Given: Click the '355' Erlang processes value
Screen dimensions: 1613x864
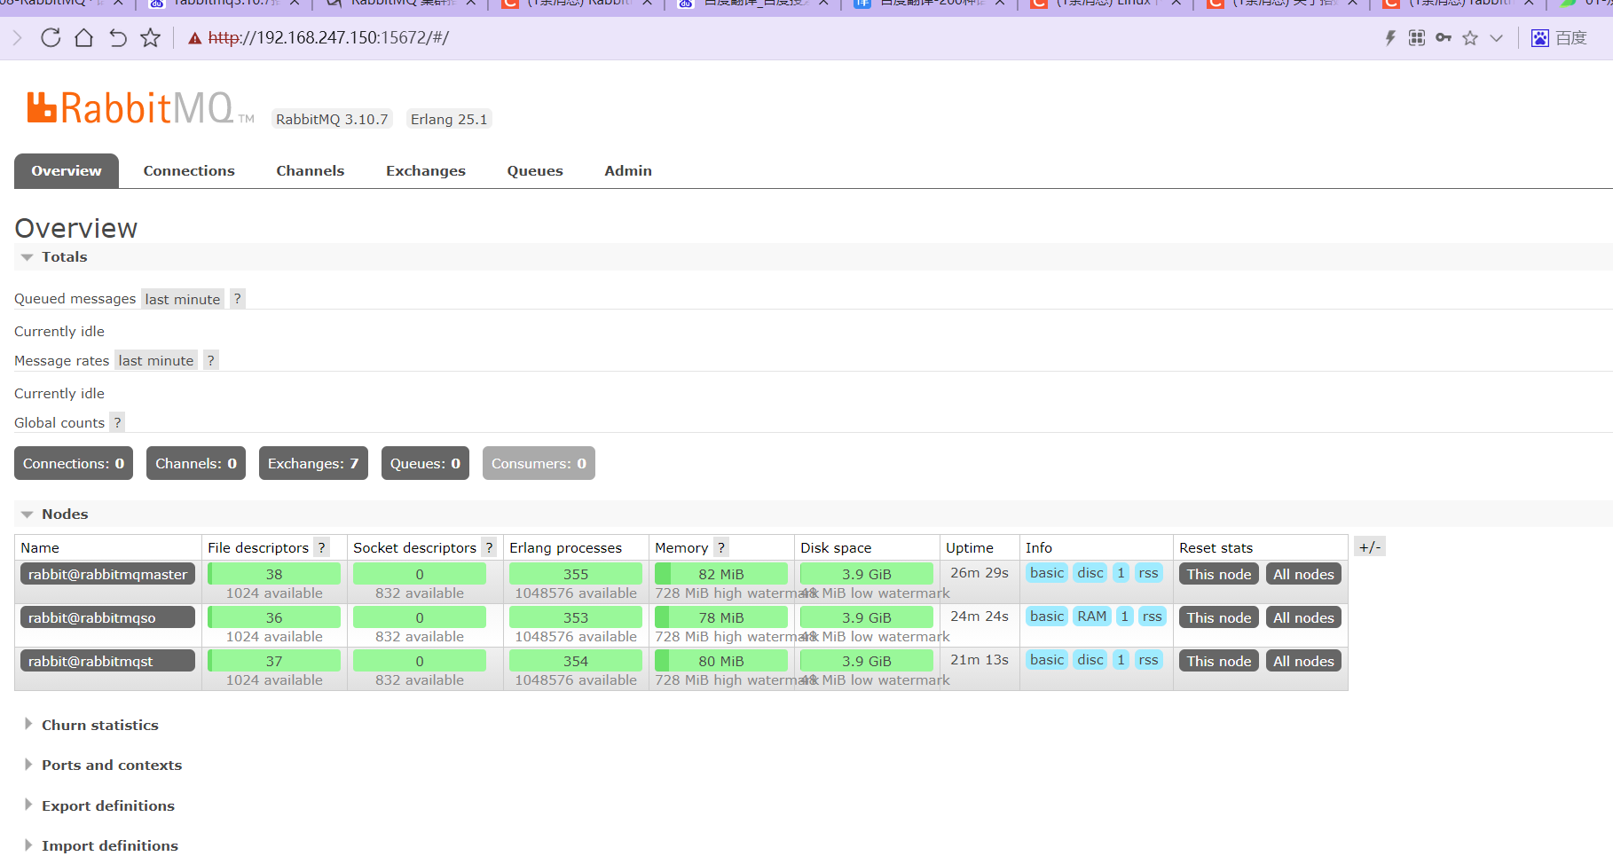Looking at the screenshot, I should point(576,574).
